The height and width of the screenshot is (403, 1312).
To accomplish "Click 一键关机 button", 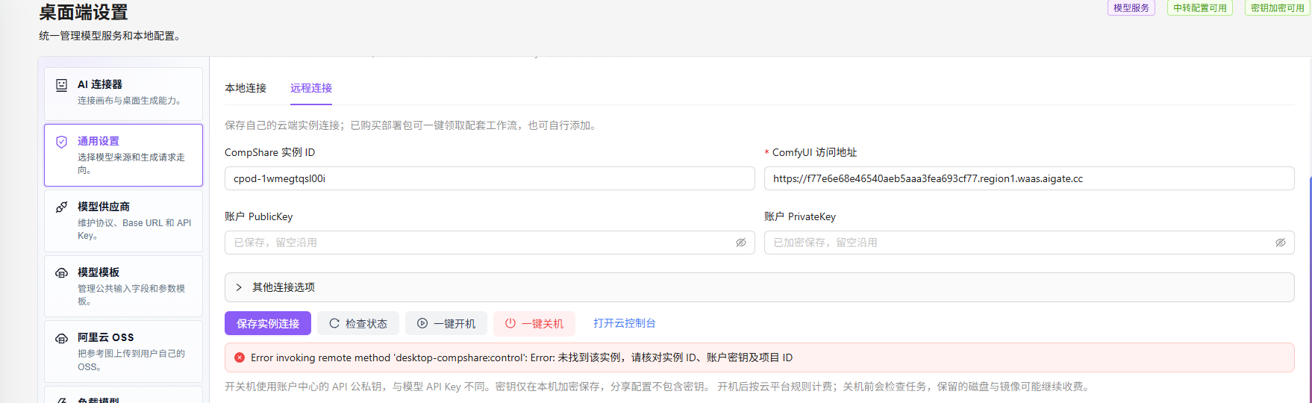I will click(x=534, y=323).
